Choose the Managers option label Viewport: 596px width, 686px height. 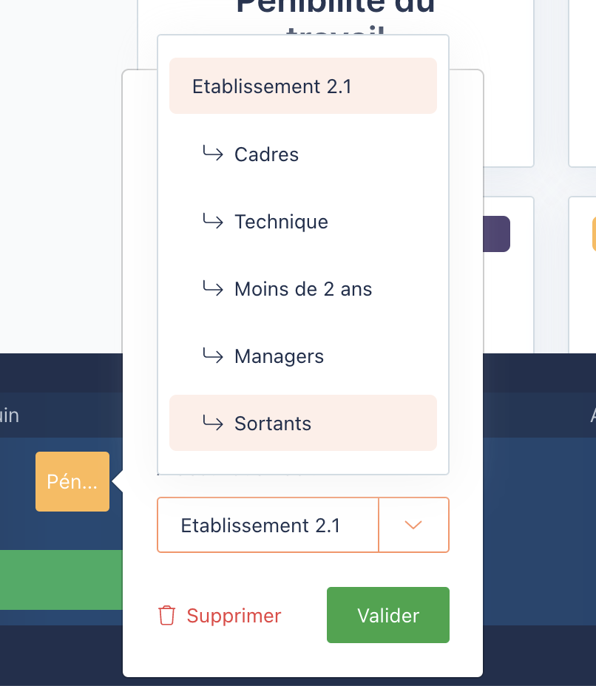tap(279, 356)
